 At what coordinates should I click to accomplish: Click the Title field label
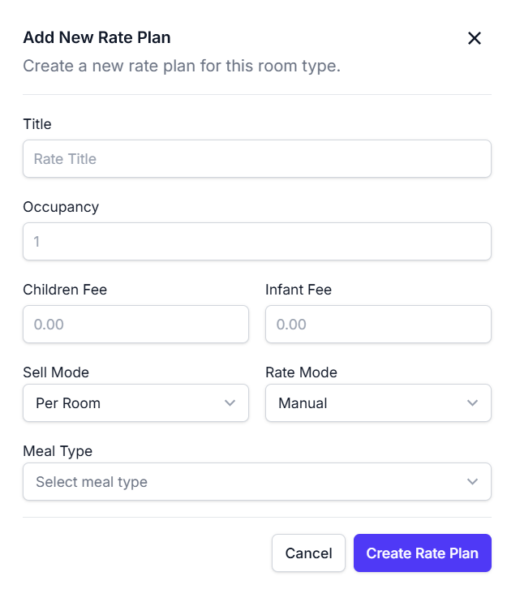point(37,124)
